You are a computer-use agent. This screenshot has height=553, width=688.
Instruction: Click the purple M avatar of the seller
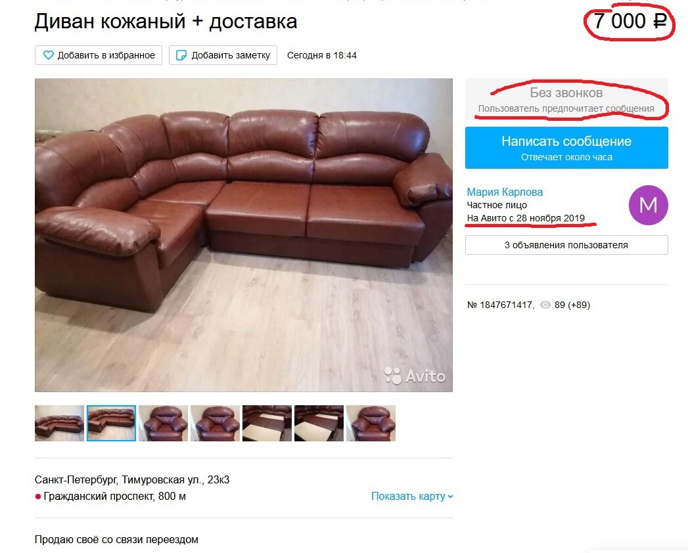click(x=648, y=205)
